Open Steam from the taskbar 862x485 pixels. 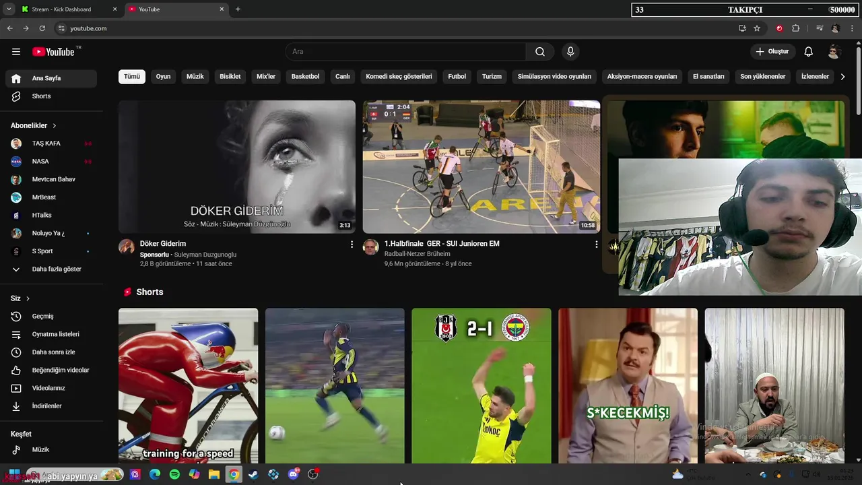tap(253, 474)
